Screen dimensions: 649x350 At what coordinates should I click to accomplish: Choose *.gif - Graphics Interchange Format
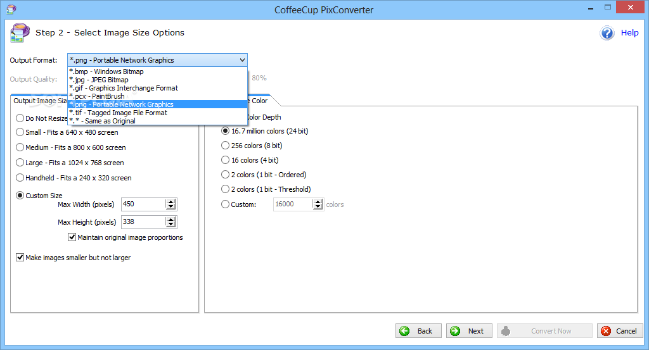[157, 88]
